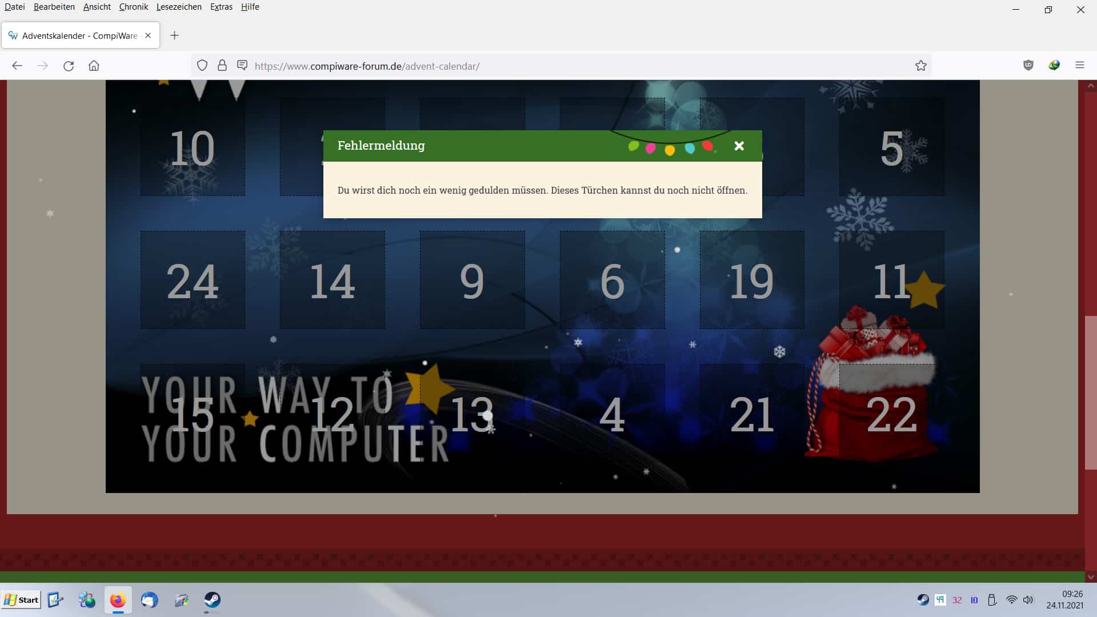Viewport: 1097px width, 617px height.
Task: Open calendar door number 11
Action: pyautogui.click(x=891, y=280)
